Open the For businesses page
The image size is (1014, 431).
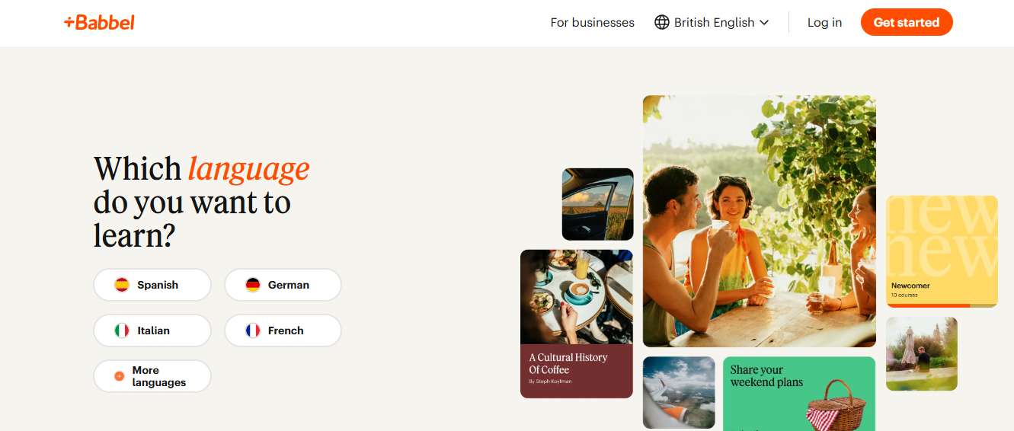(x=593, y=22)
